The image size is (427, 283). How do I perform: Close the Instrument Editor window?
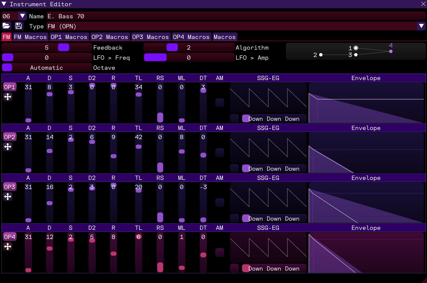pyautogui.click(x=423, y=4)
